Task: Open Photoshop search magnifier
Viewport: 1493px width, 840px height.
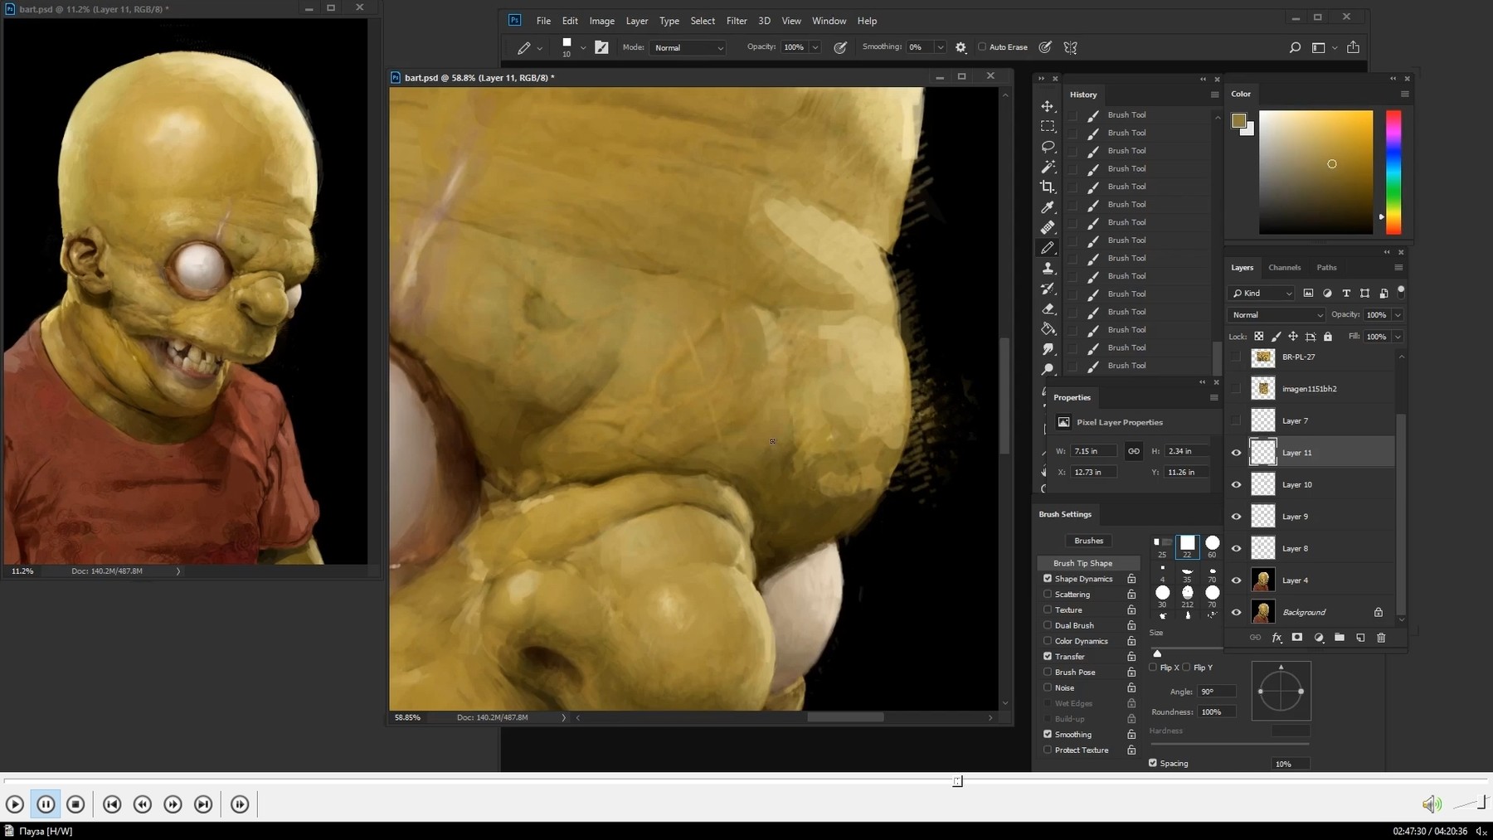Action: (x=1295, y=47)
